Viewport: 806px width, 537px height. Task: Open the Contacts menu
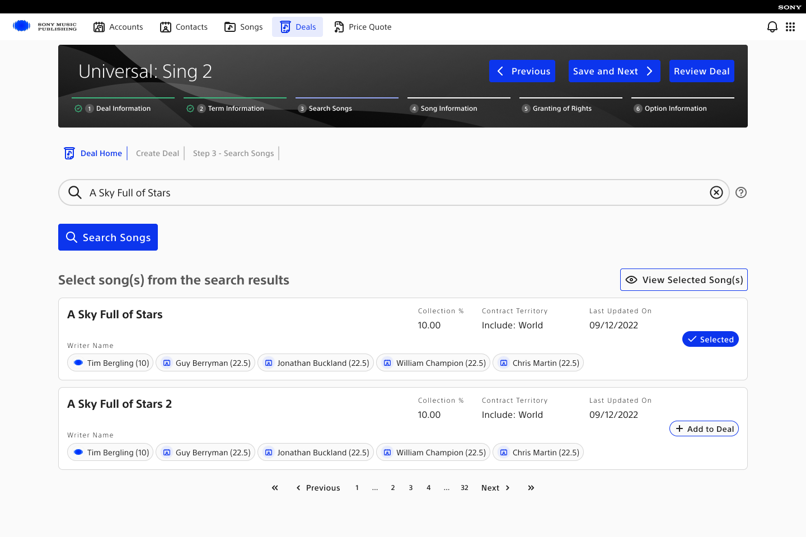(x=184, y=27)
